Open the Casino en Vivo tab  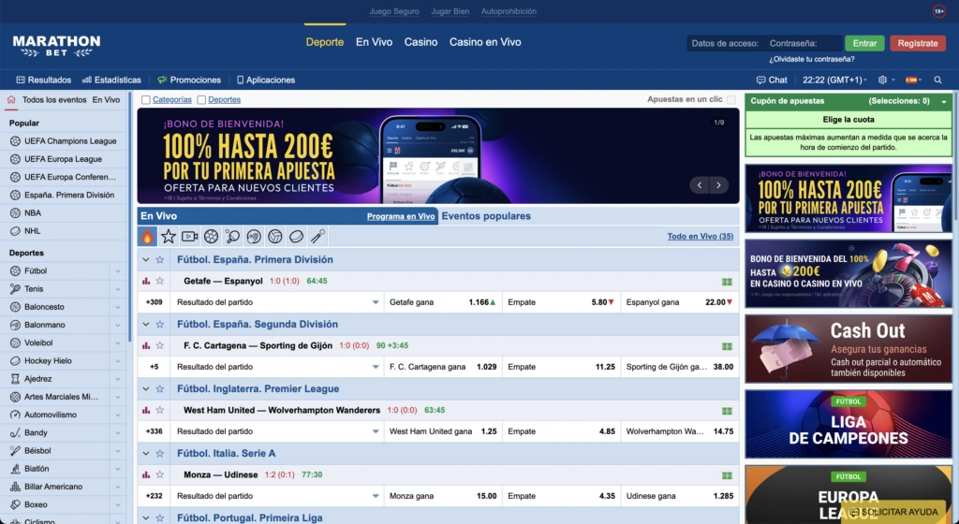pos(485,42)
